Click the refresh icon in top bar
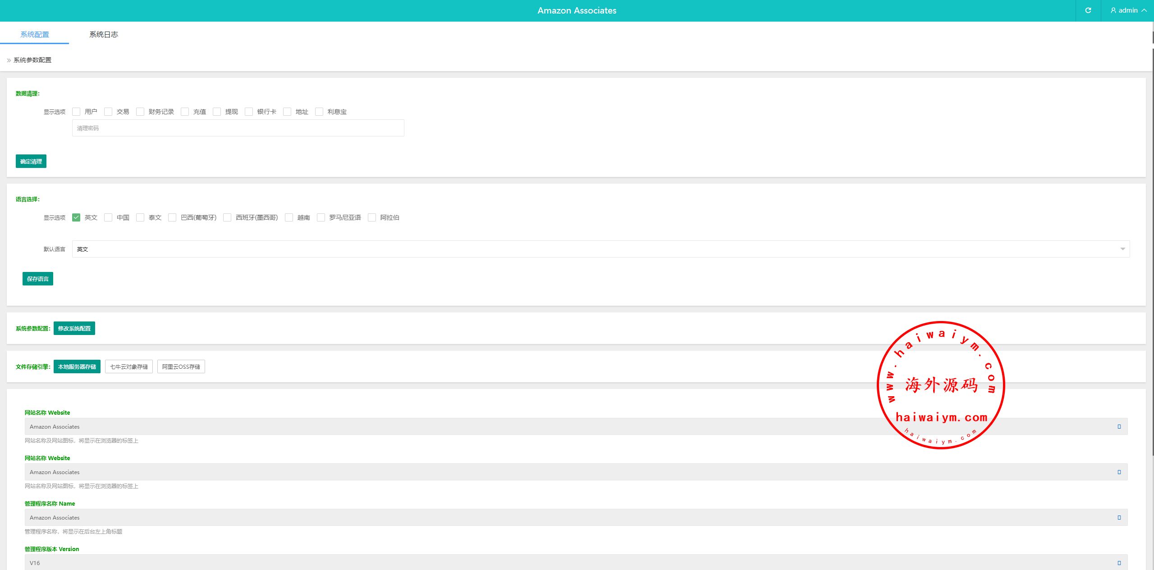1154x570 pixels. tap(1088, 10)
